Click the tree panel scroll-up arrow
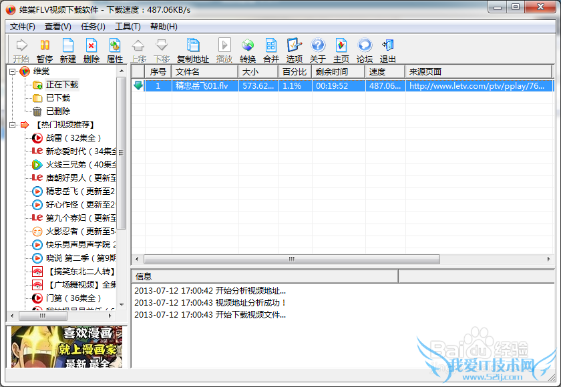This screenshot has height=387, width=561. point(122,71)
